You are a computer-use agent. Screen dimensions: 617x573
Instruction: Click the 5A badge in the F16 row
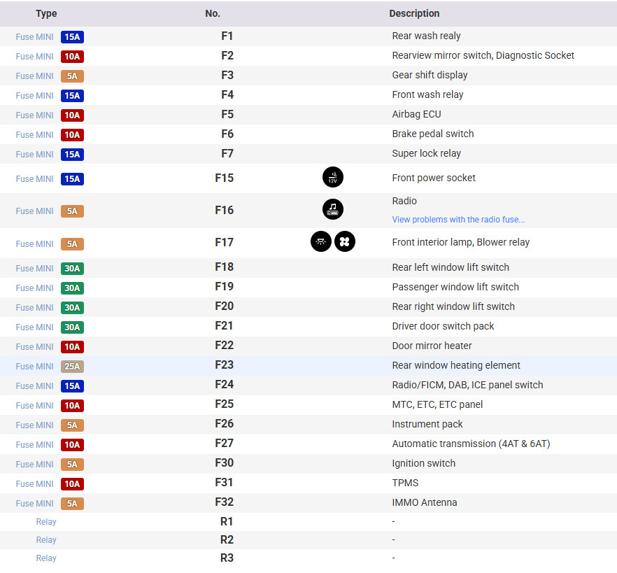click(73, 211)
